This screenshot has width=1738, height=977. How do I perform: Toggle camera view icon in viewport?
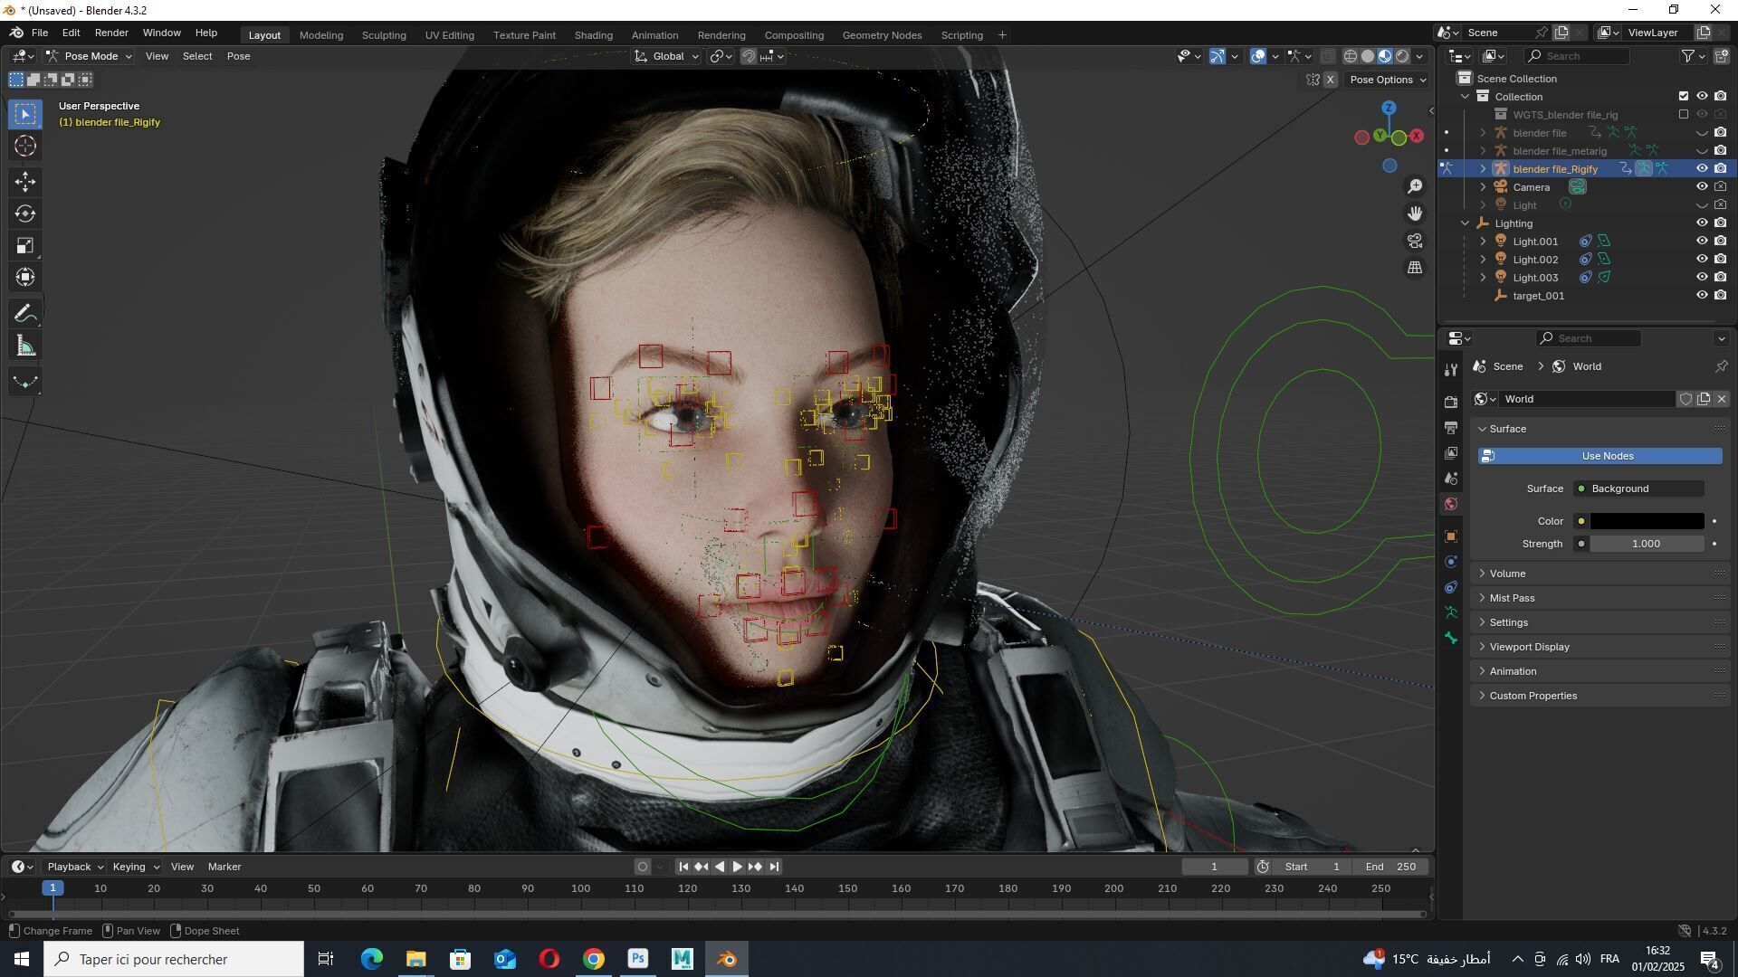click(x=1415, y=241)
